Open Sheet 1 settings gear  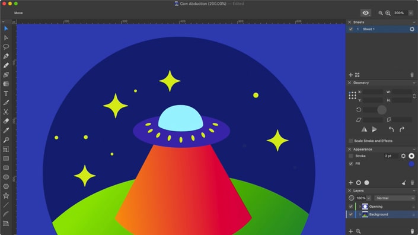(x=412, y=29)
